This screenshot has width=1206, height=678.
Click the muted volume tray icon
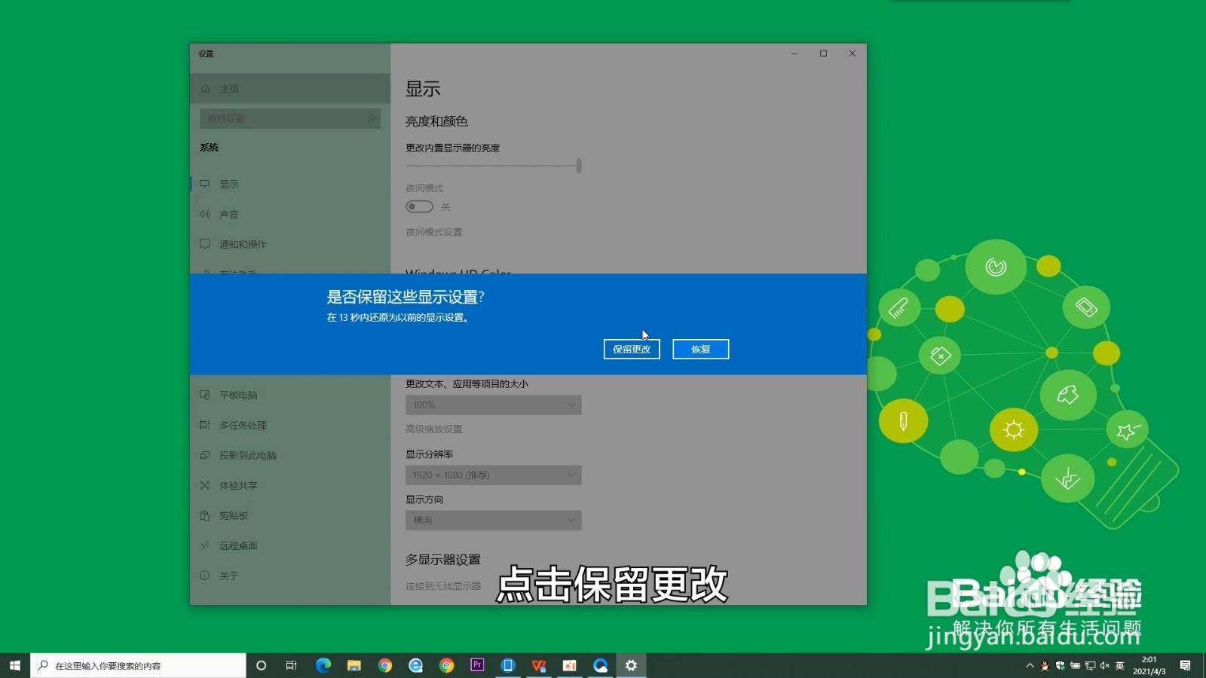(x=1105, y=665)
